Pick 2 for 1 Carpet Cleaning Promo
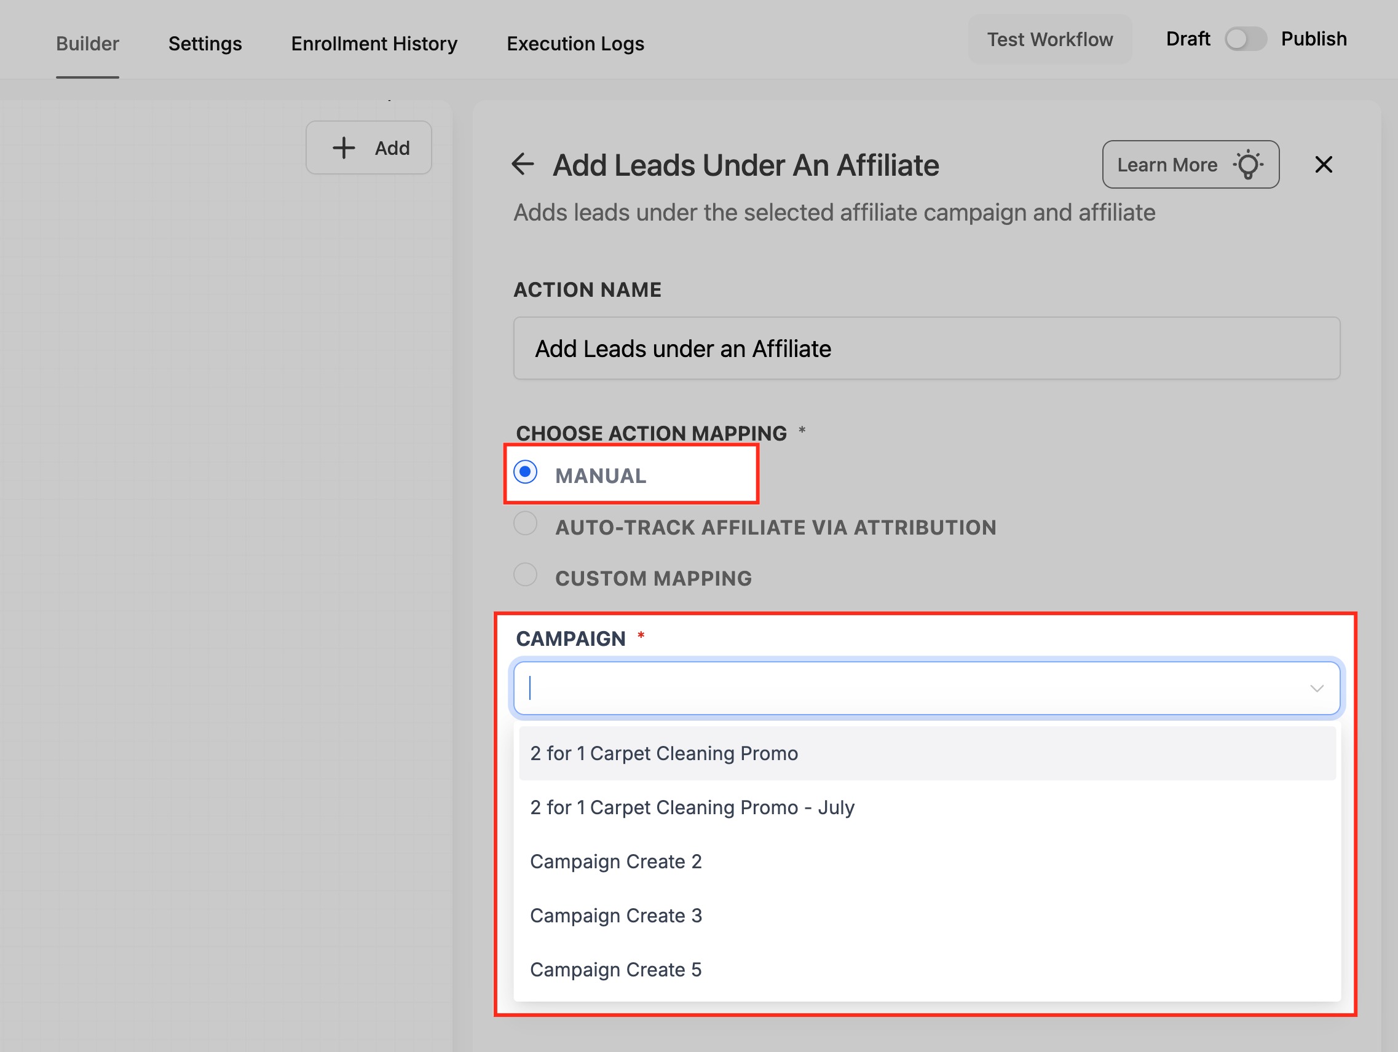Screen dimensions: 1398x1052 [x=663, y=753]
